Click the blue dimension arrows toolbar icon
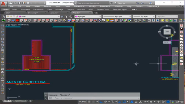 pyautogui.click(x=69, y=21)
